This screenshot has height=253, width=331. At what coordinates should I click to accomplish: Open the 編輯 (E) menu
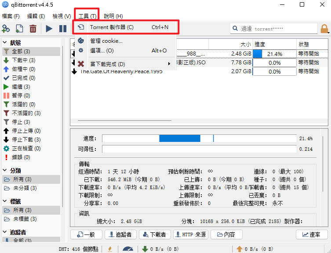(x=36, y=16)
